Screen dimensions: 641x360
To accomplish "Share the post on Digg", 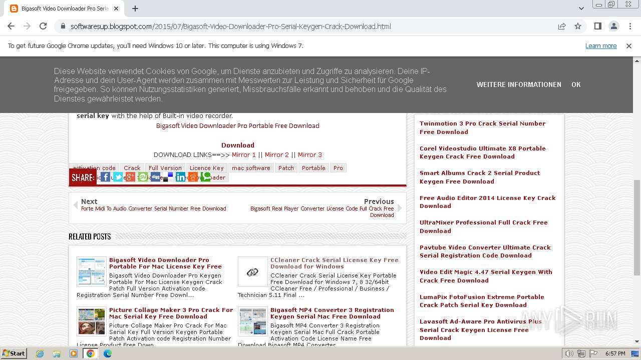I will (156, 177).
